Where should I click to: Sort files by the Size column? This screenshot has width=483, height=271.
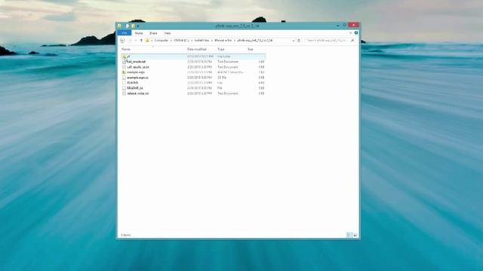pyautogui.click(x=250, y=49)
